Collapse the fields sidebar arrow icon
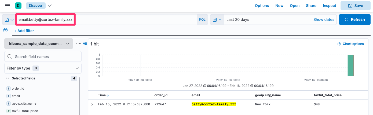The image size is (373, 115). 85,44
